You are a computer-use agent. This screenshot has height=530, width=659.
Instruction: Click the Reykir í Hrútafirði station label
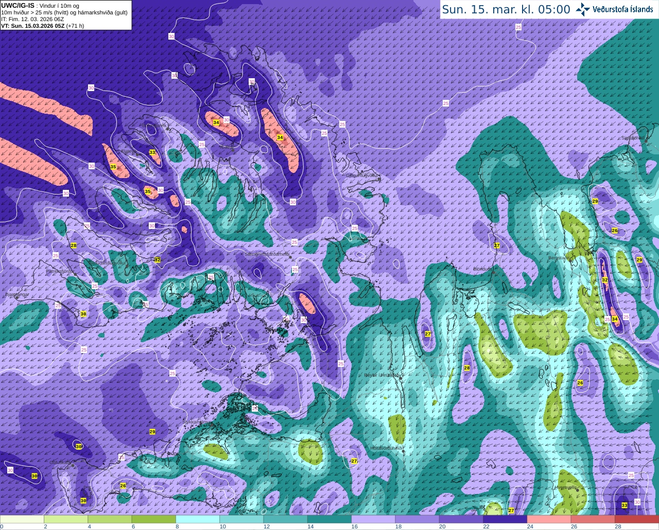coord(382,375)
